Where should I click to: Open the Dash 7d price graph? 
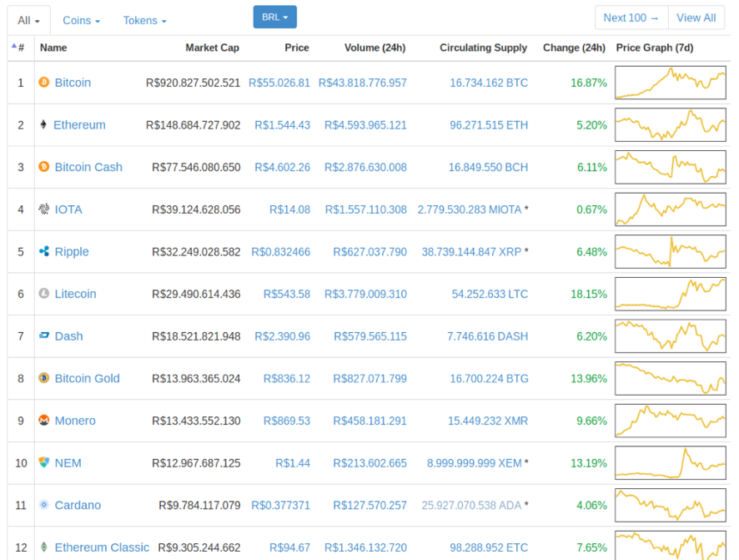tap(671, 335)
